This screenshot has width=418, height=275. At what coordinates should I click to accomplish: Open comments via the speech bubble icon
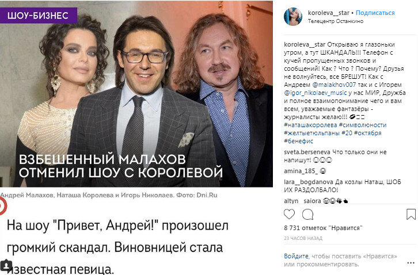pyautogui.click(x=307, y=214)
